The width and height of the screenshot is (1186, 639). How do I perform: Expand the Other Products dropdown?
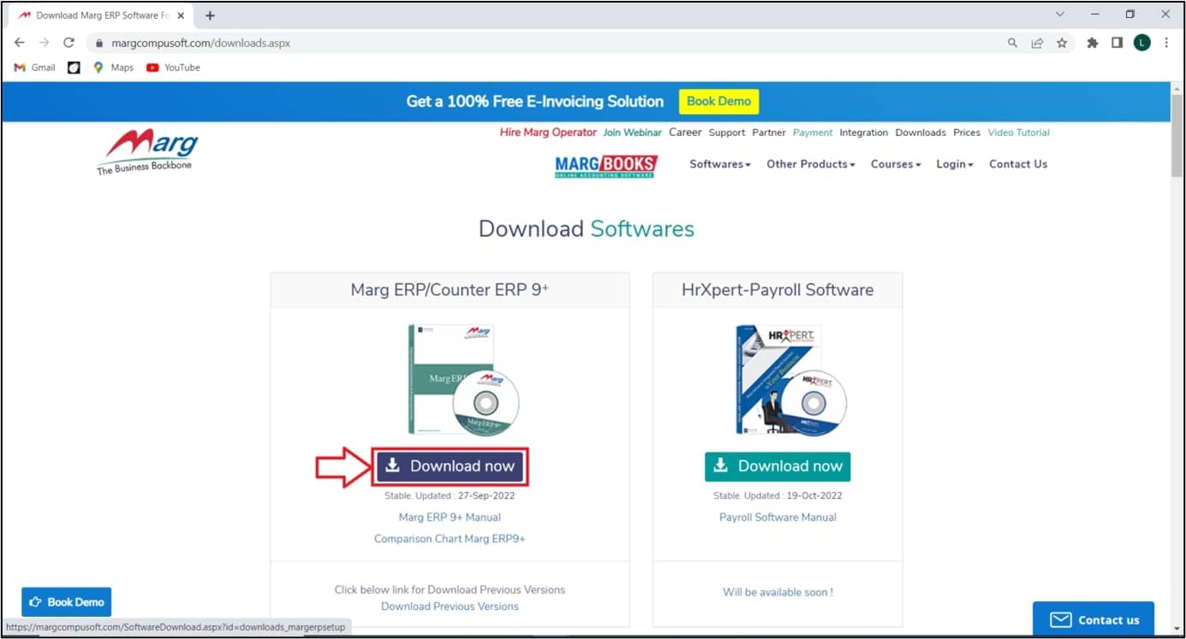pos(810,163)
